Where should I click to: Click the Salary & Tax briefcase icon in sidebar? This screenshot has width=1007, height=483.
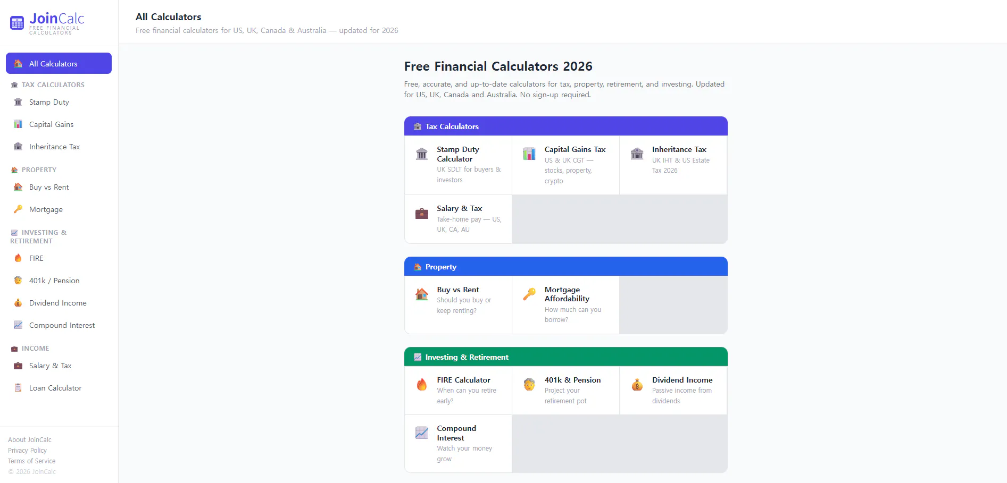click(18, 365)
